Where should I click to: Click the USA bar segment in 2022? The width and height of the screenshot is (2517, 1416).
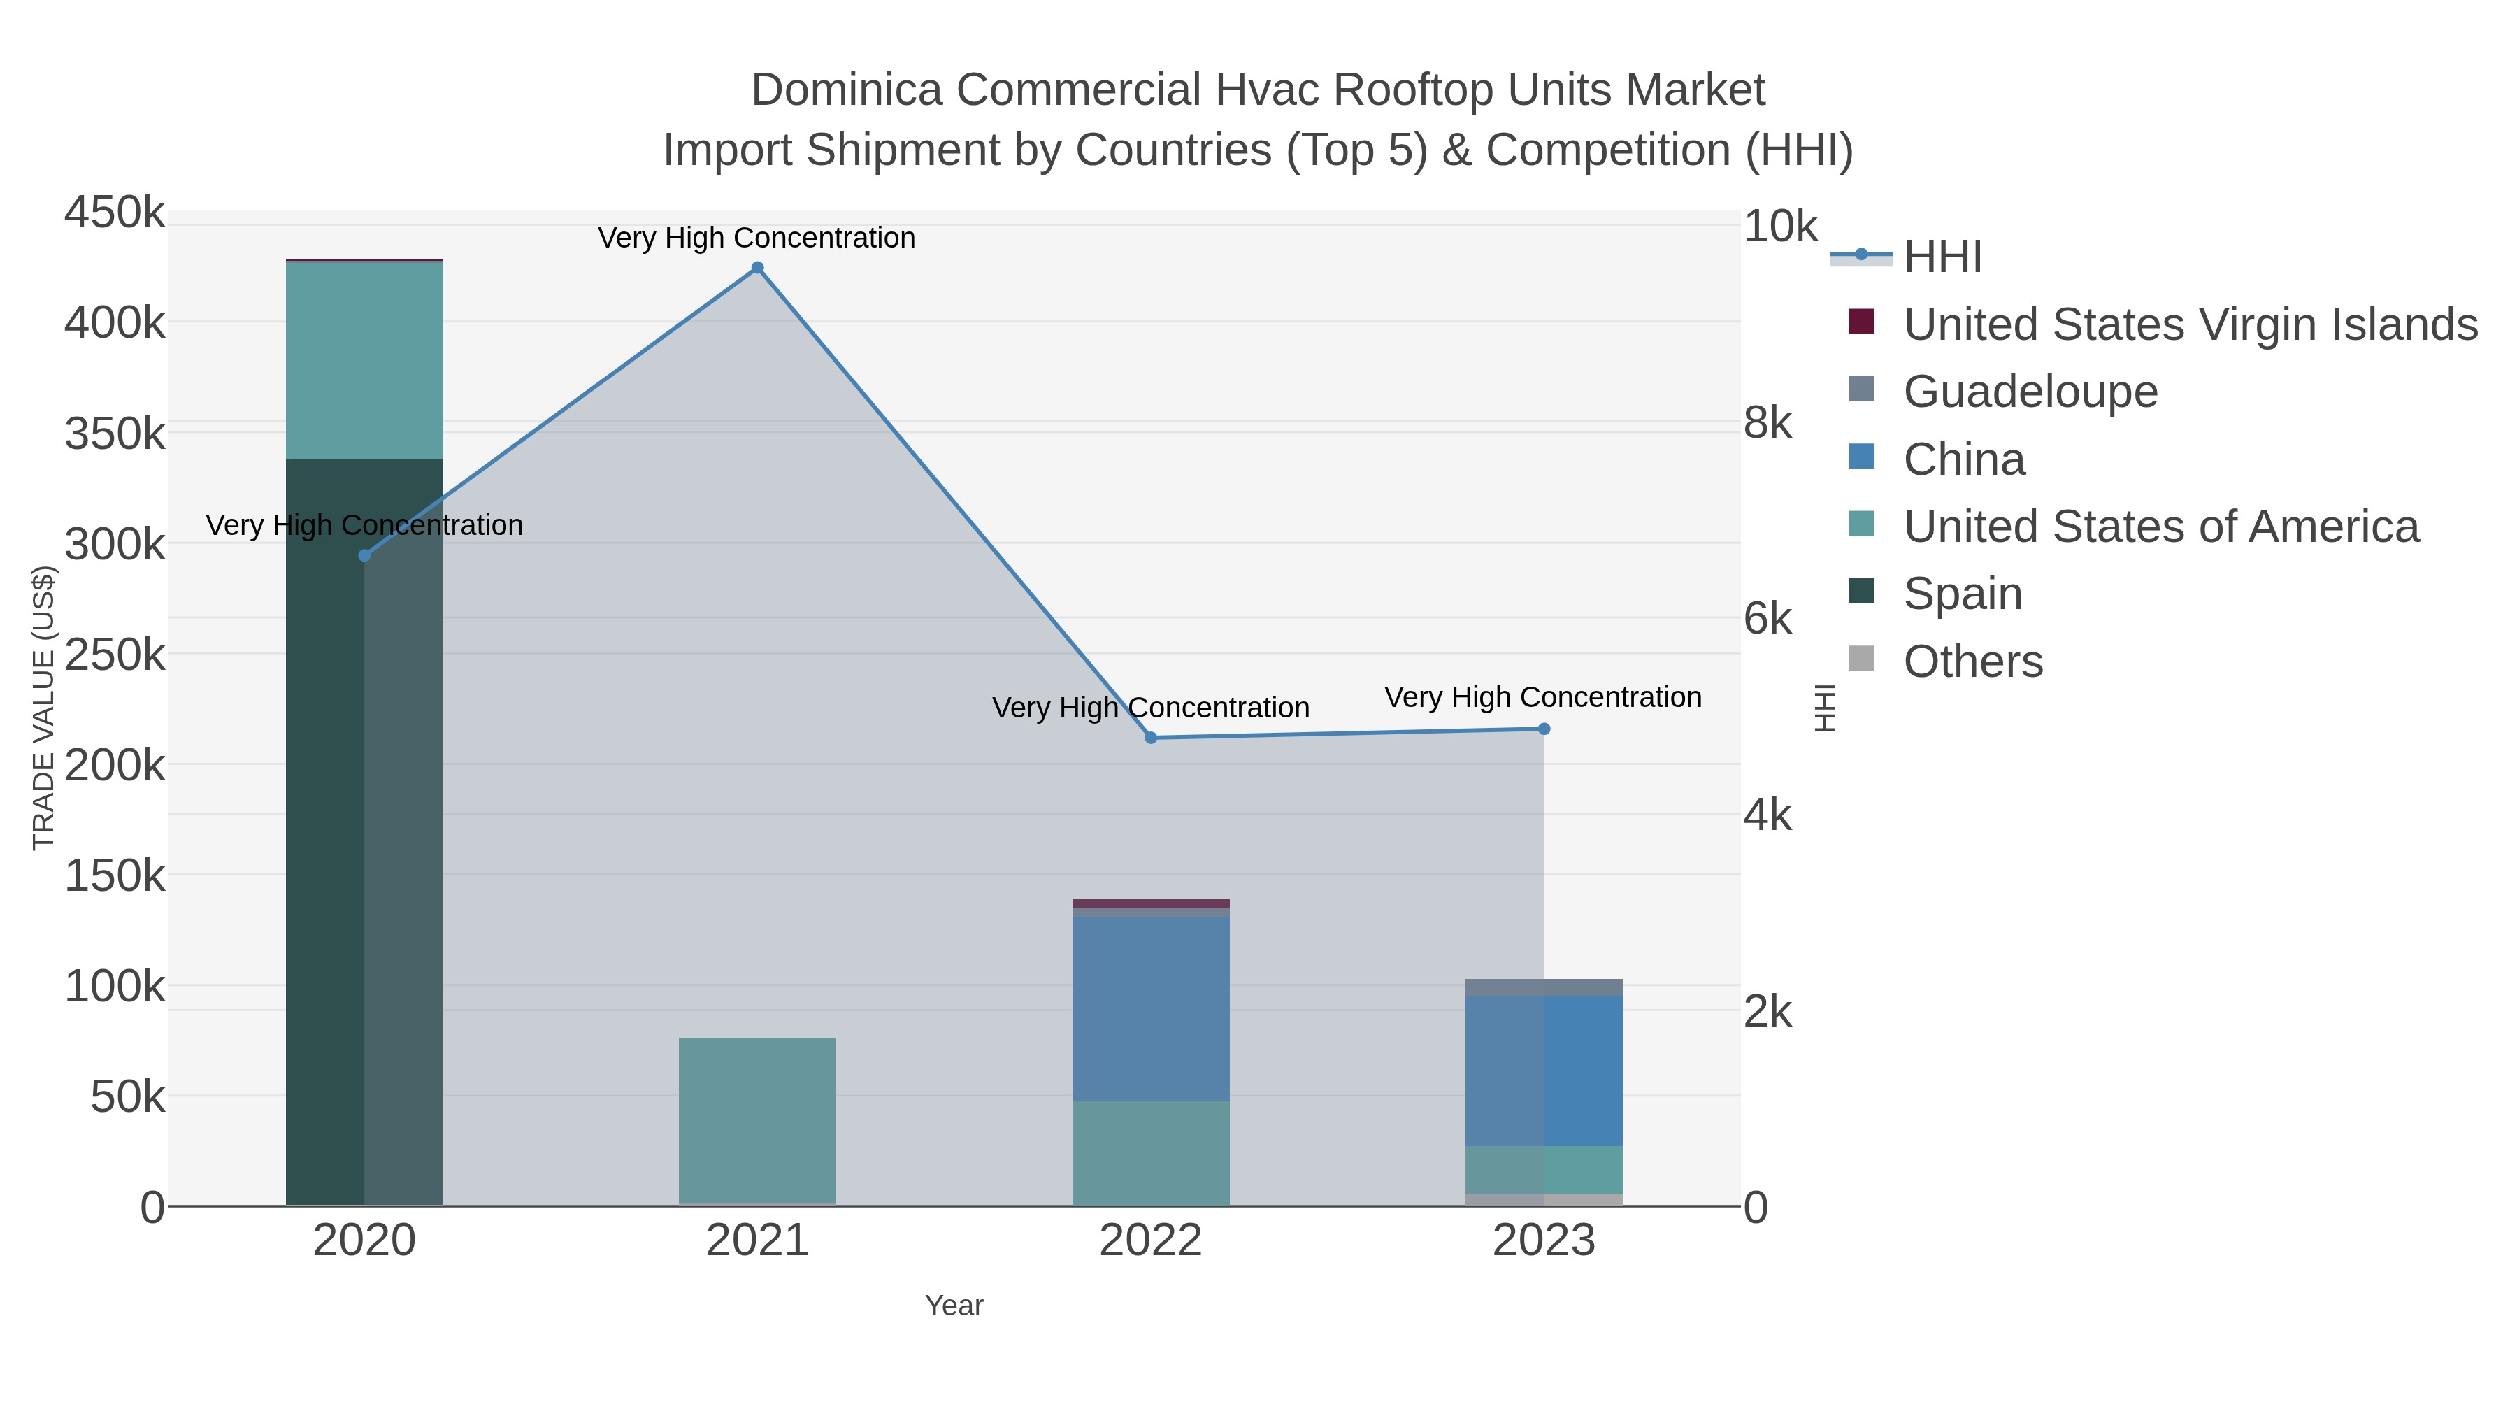click(x=1151, y=1153)
